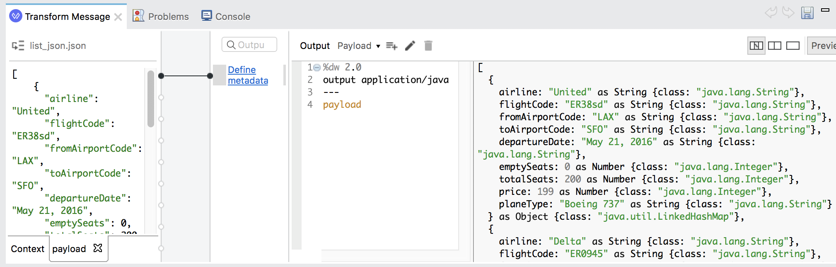Click the flightCode "ER38sd" line in preview
This screenshot has width=836, height=267.
(x=660, y=104)
